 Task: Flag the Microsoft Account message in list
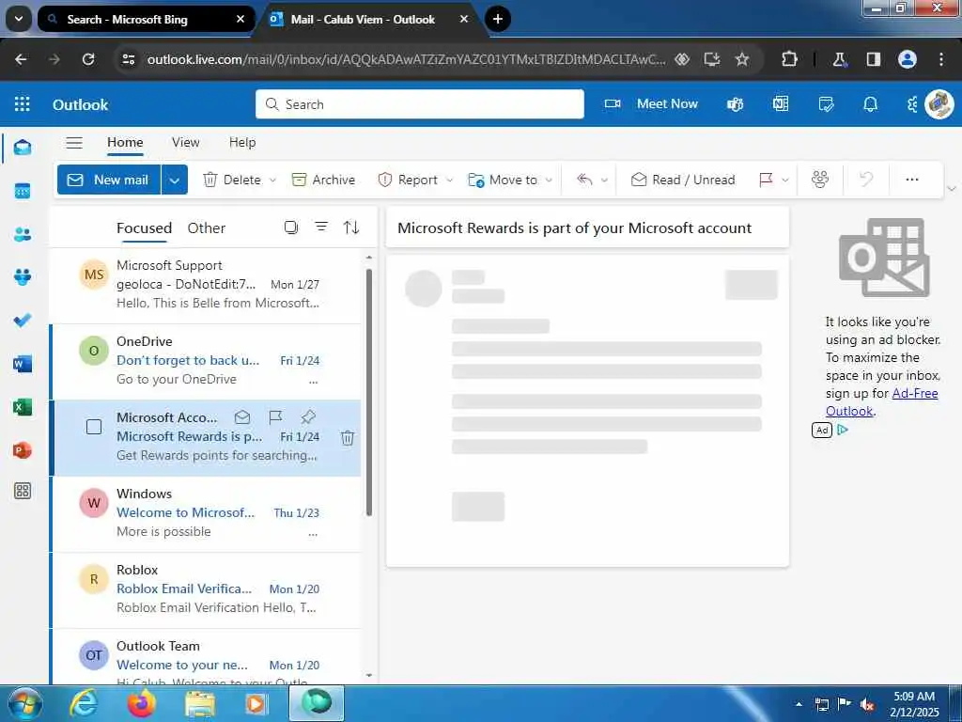point(275,417)
